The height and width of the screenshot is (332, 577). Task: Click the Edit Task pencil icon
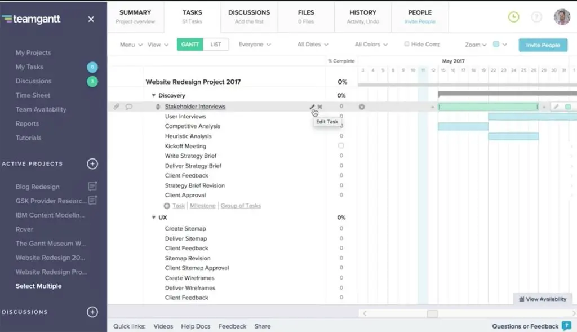(x=312, y=107)
